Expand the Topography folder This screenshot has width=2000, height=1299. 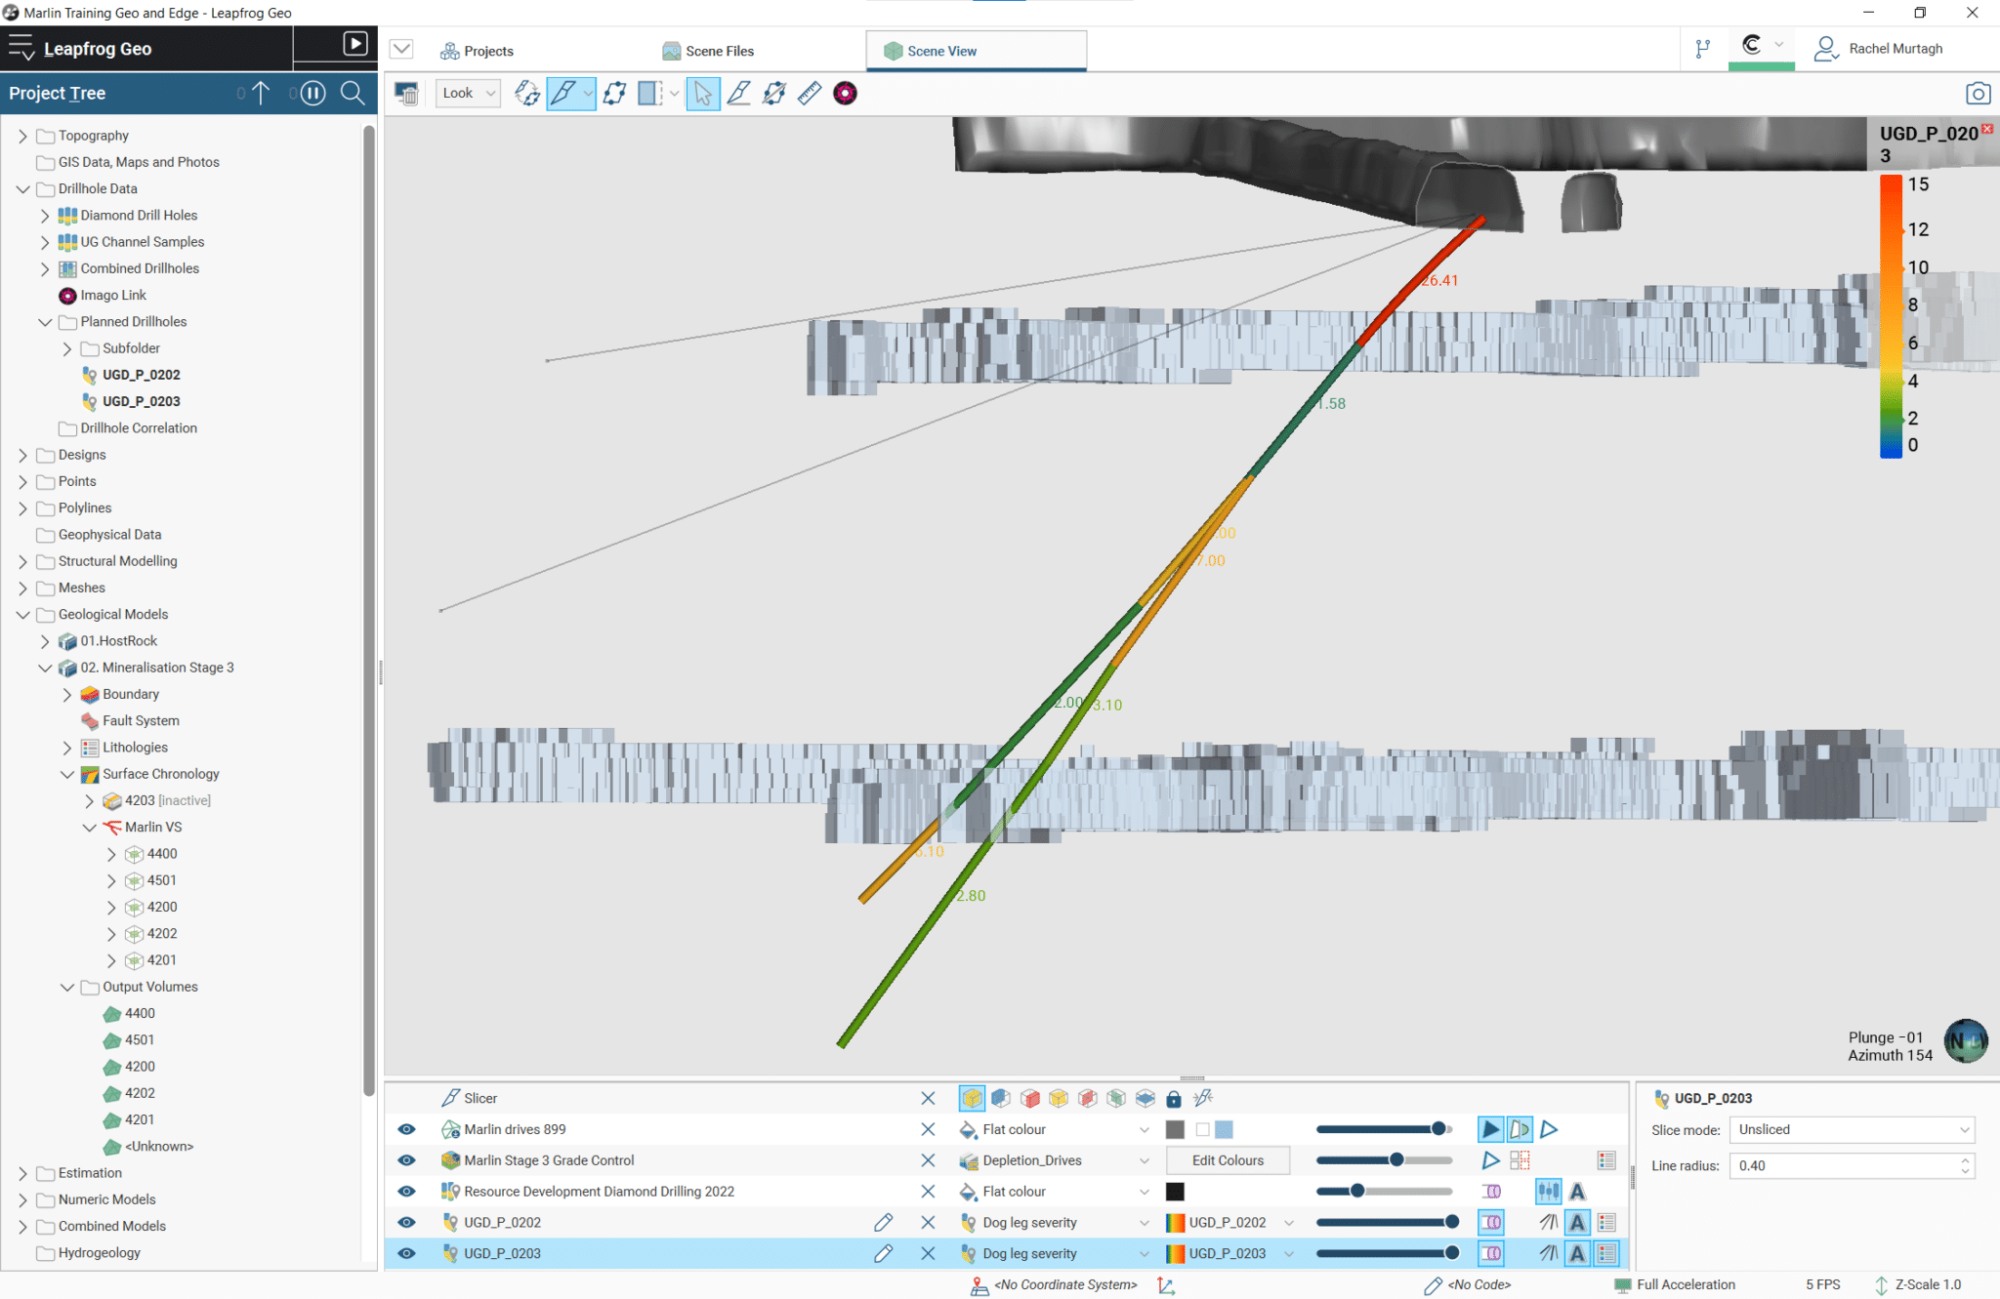coord(22,136)
